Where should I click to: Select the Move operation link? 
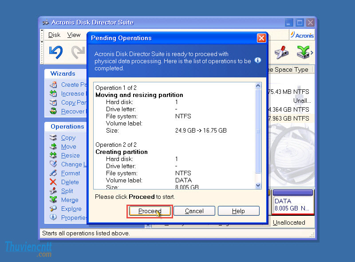click(69, 147)
